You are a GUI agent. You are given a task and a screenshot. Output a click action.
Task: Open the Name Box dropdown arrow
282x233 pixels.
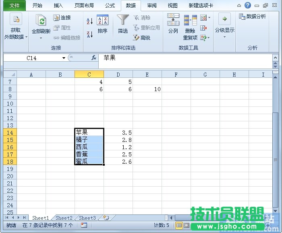click(x=64, y=58)
